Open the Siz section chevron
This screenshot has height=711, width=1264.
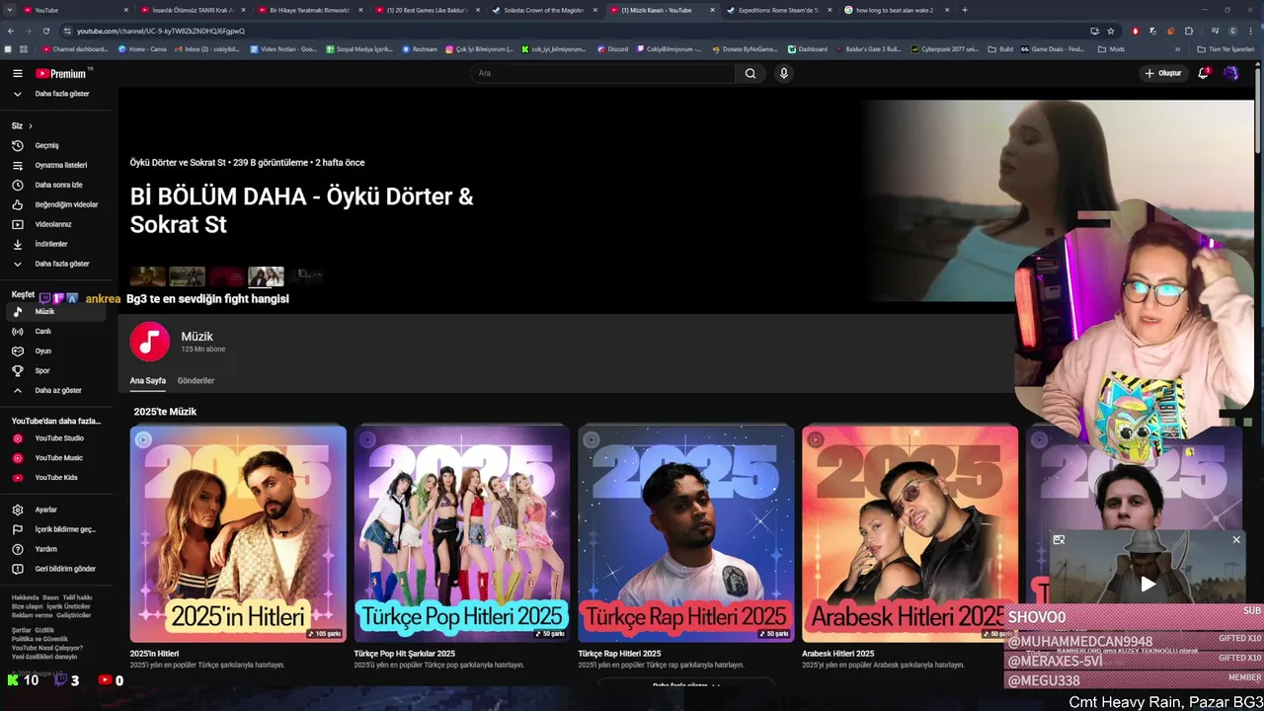click(x=31, y=125)
